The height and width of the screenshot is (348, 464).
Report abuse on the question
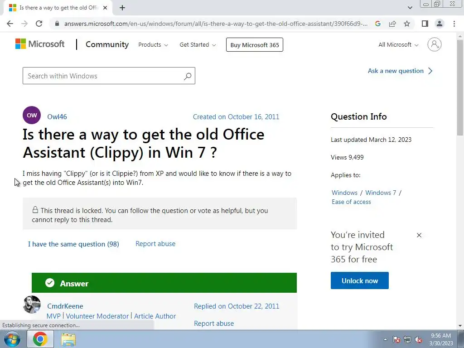[x=155, y=244]
